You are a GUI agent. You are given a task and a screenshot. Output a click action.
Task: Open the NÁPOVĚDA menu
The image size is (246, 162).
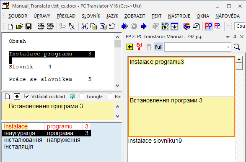click(228, 16)
